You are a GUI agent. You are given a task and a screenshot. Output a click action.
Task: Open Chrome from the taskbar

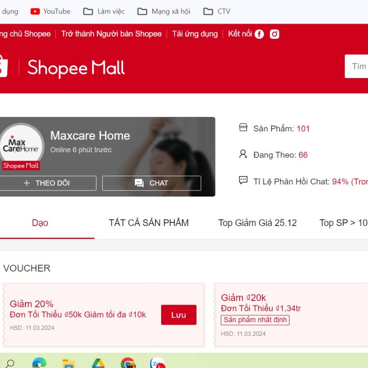coord(128,363)
